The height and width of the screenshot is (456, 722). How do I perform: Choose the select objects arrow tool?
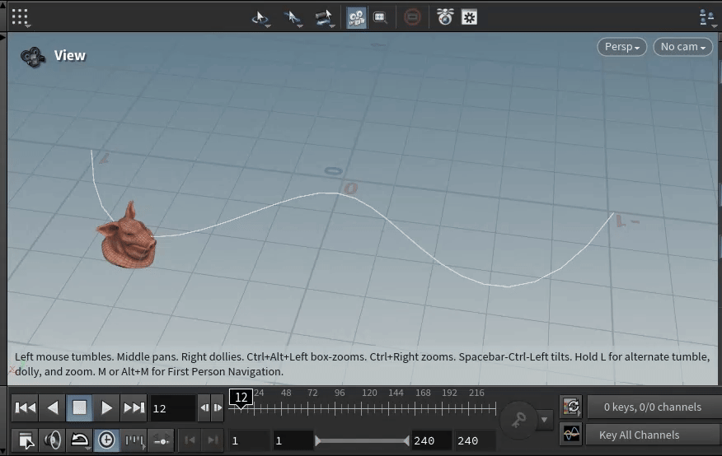coord(293,18)
